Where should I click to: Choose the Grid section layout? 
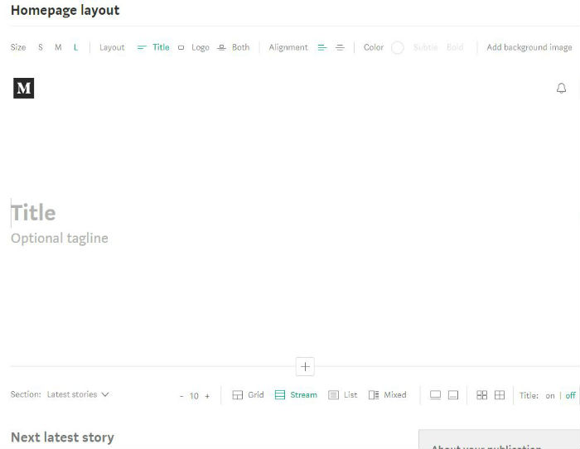[248, 395]
